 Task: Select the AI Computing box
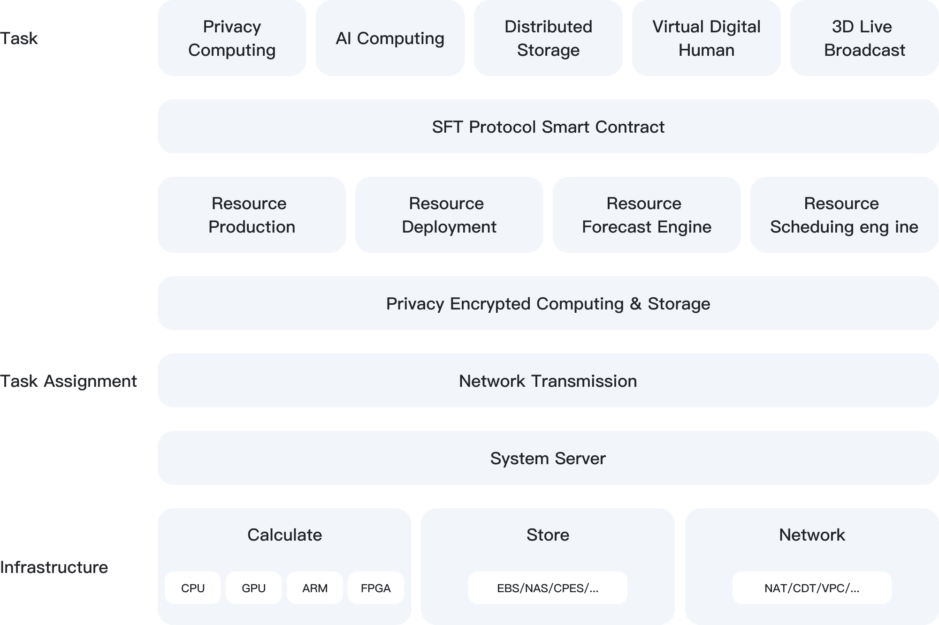pos(390,38)
